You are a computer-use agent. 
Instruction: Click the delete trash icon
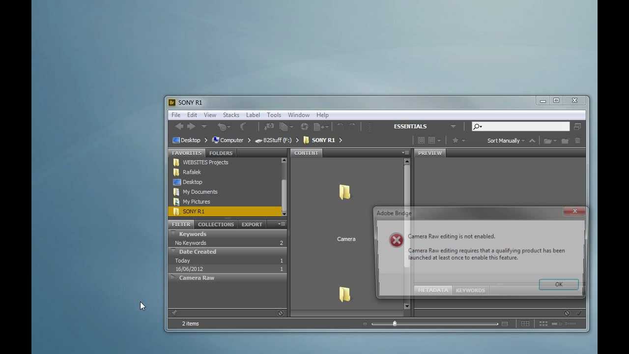(x=577, y=141)
